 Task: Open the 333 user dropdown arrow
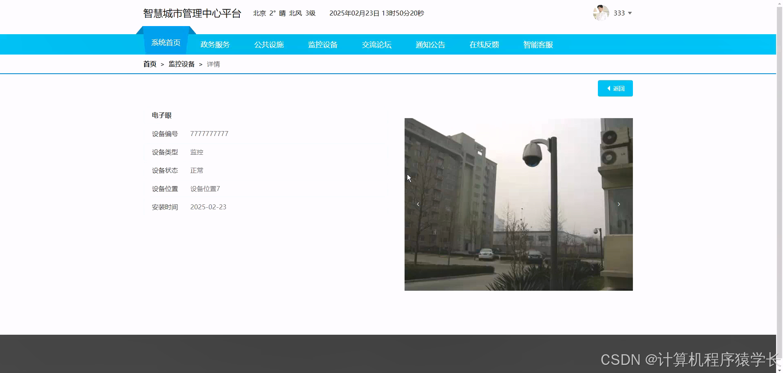click(x=630, y=13)
